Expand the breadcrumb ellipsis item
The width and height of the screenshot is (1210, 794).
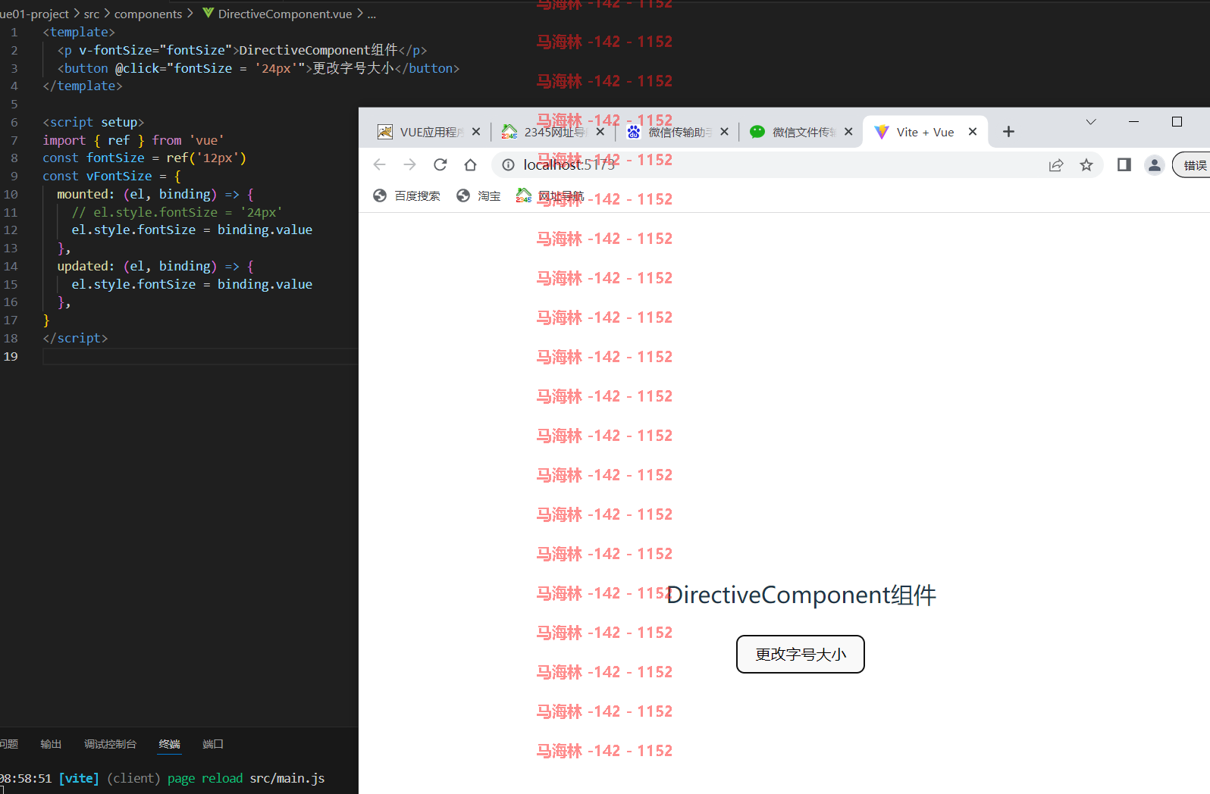[371, 14]
